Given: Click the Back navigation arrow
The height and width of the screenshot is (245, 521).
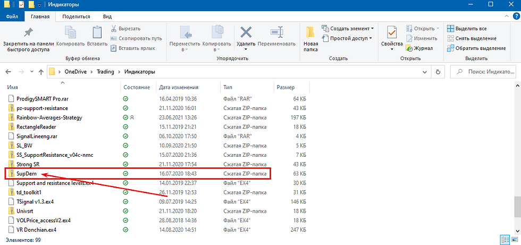Looking at the screenshot, I should (x=9, y=72).
